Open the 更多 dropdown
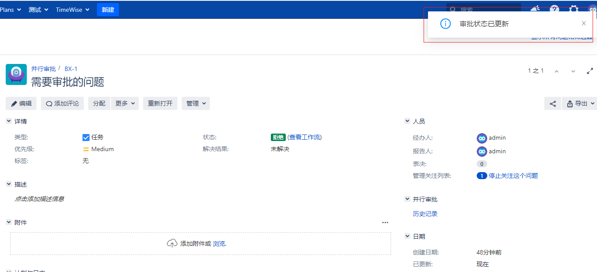Image resolution: width=597 pixels, height=272 pixels. click(x=125, y=104)
